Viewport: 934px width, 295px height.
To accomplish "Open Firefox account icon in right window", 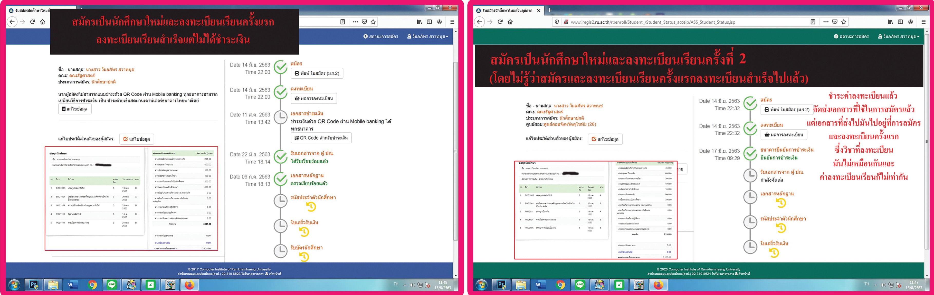I will (x=910, y=22).
